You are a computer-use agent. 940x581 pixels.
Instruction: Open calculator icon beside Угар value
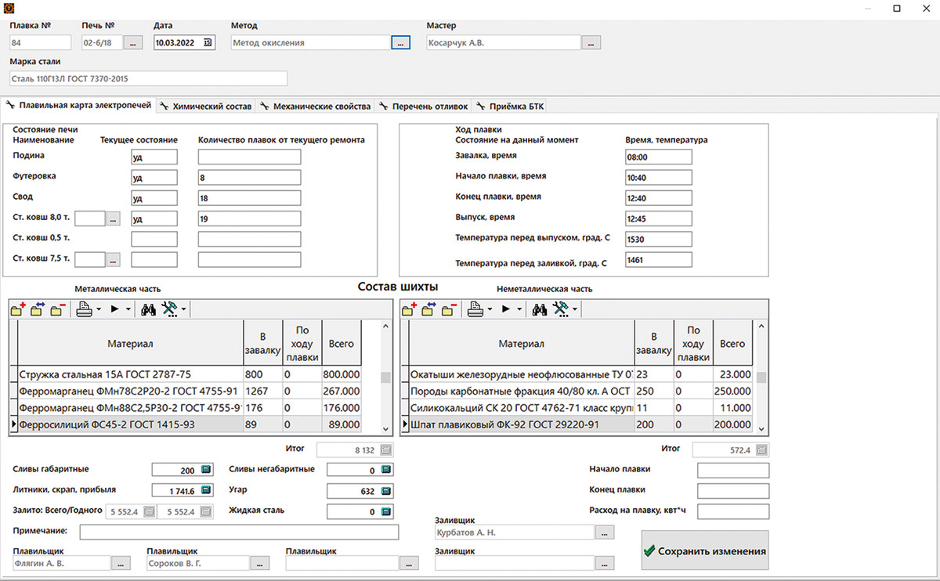[x=385, y=491]
